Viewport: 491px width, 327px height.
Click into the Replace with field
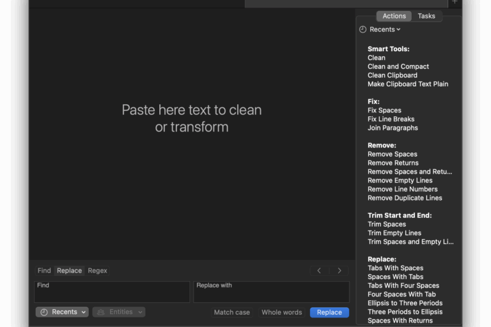(x=271, y=293)
